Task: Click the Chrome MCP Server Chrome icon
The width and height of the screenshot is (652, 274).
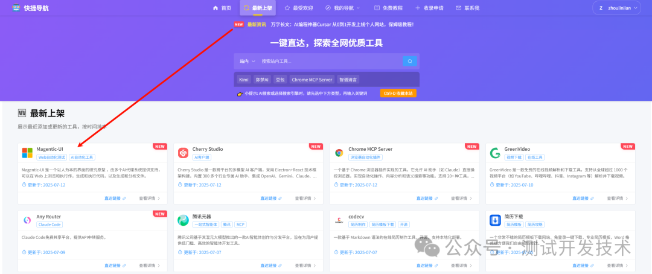Action: [339, 153]
